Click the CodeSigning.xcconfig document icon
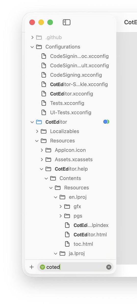 [x=44, y=75]
